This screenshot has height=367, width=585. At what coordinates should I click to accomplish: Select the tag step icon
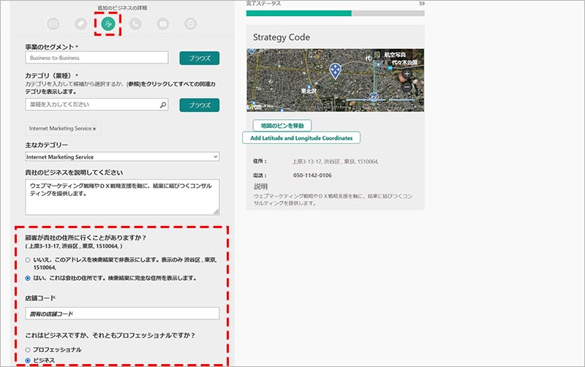coord(80,23)
